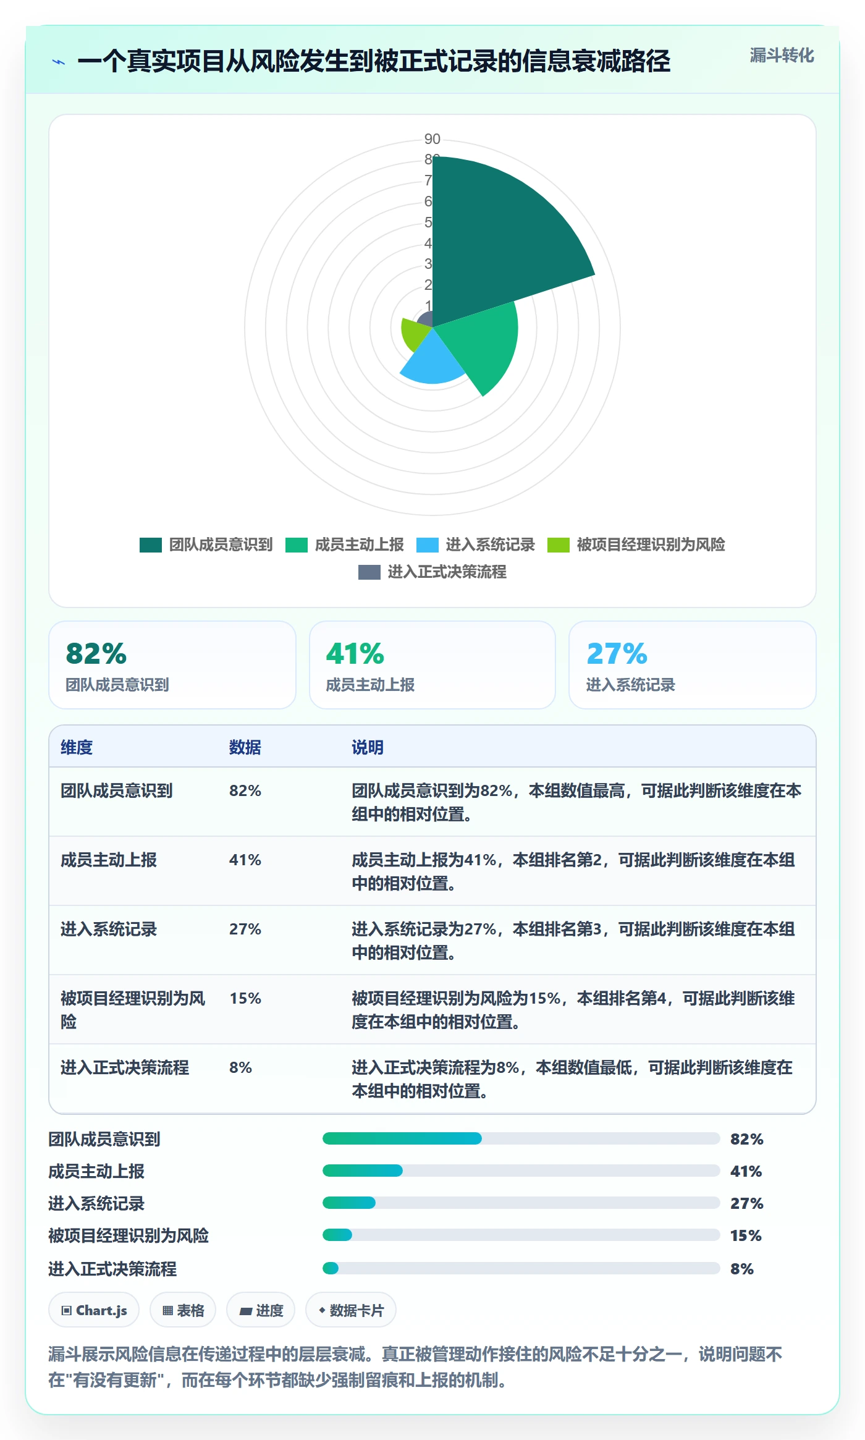Click the chart title heading text

[374, 61]
